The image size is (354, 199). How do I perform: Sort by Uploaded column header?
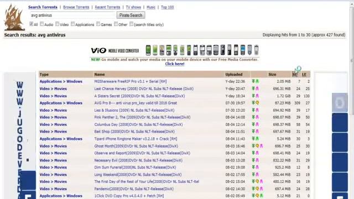click(x=233, y=75)
